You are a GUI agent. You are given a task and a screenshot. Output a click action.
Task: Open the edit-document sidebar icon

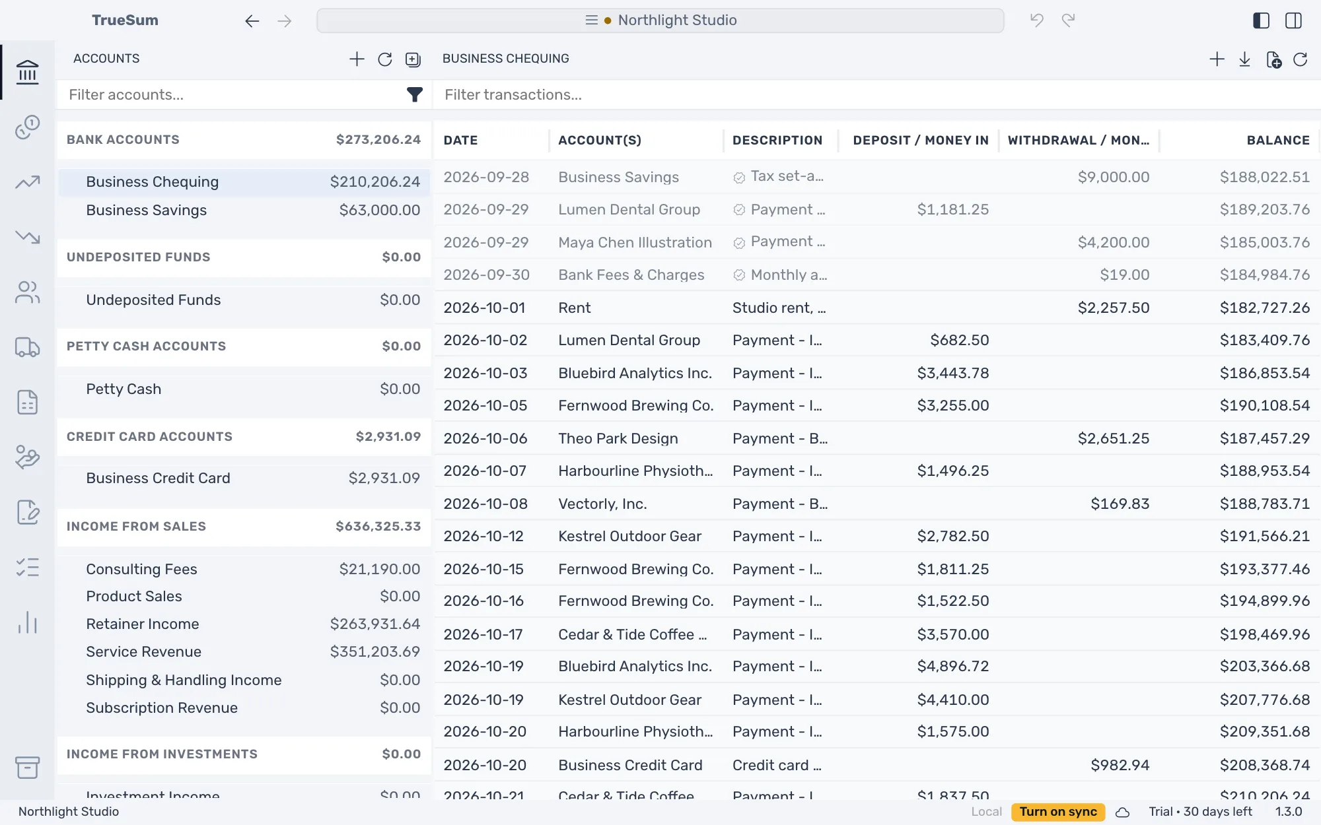[27, 512]
